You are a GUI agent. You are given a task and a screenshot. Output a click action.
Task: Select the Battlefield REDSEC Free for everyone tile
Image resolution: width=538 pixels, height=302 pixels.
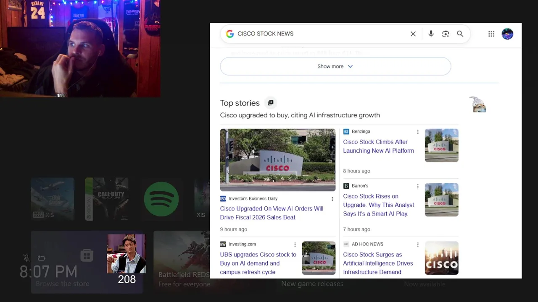click(182, 262)
